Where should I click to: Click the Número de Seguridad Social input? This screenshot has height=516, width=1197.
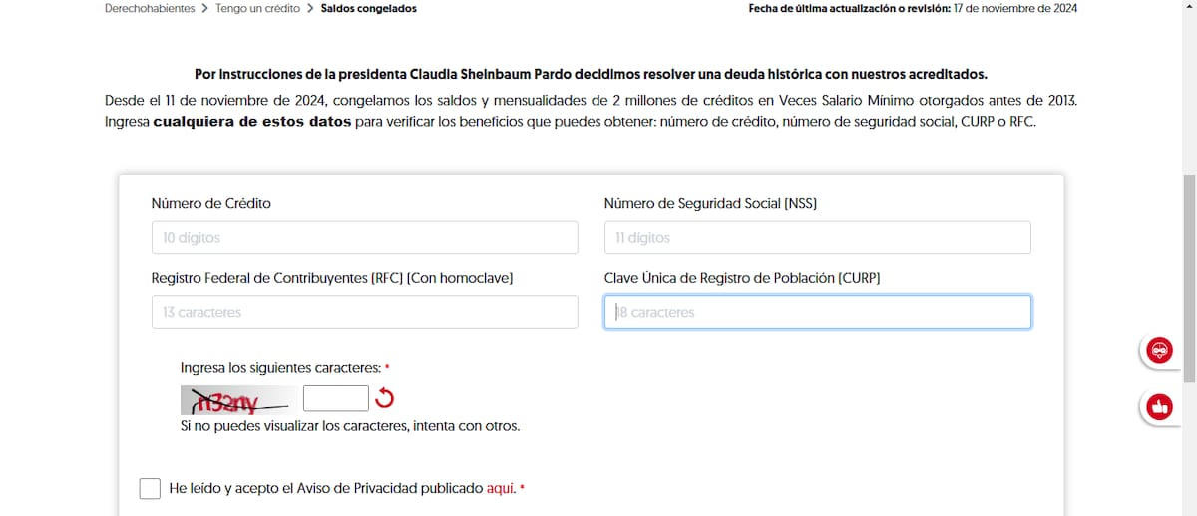click(x=817, y=238)
